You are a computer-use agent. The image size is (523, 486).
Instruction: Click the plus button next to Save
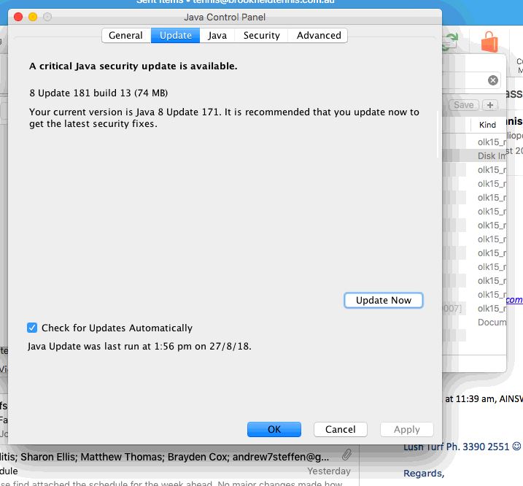(x=490, y=105)
